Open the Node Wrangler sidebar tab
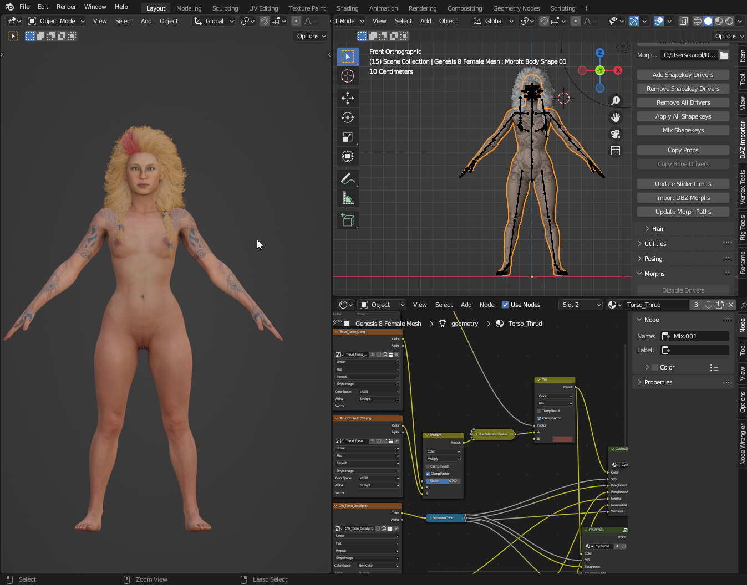Screen dimensions: 747x585 tap(743, 444)
